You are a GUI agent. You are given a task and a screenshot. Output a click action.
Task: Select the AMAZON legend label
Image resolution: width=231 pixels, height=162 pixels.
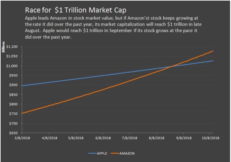click(x=127, y=153)
